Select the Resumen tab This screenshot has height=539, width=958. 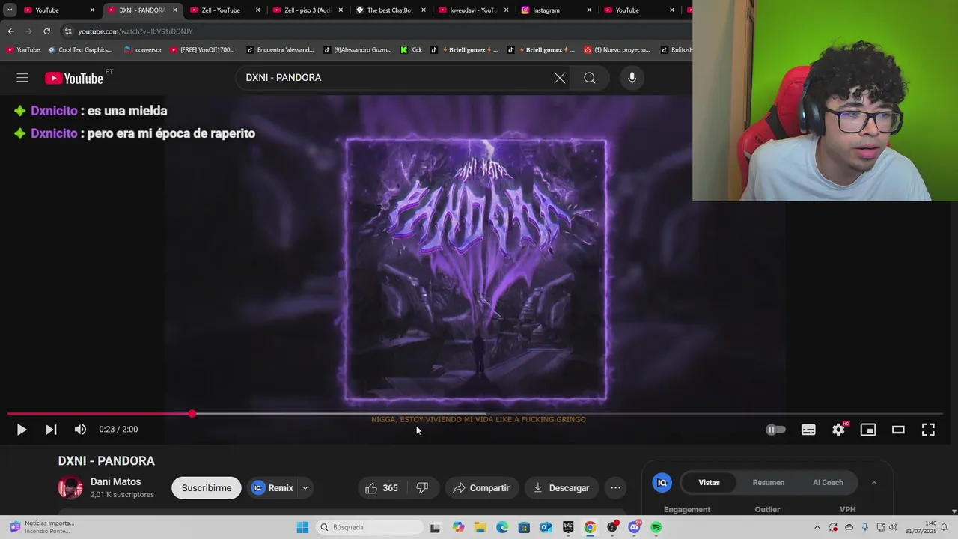point(769,483)
